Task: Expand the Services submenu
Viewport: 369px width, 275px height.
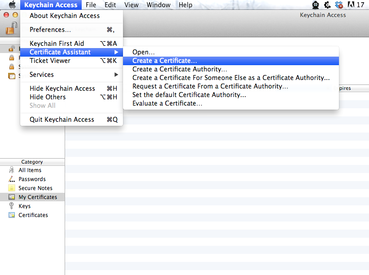Action: click(116, 75)
